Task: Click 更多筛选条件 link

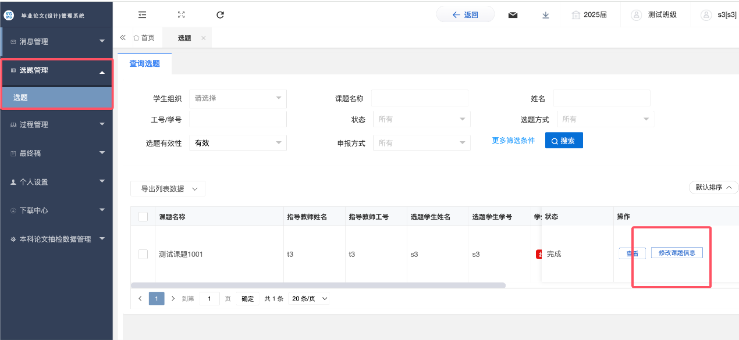Action: tap(513, 141)
